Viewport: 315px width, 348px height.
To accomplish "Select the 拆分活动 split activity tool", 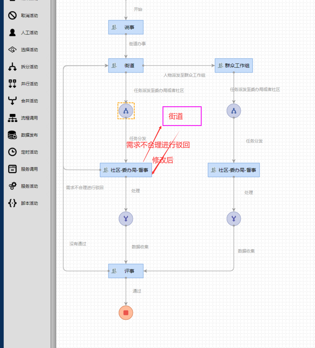I will coord(12,67).
